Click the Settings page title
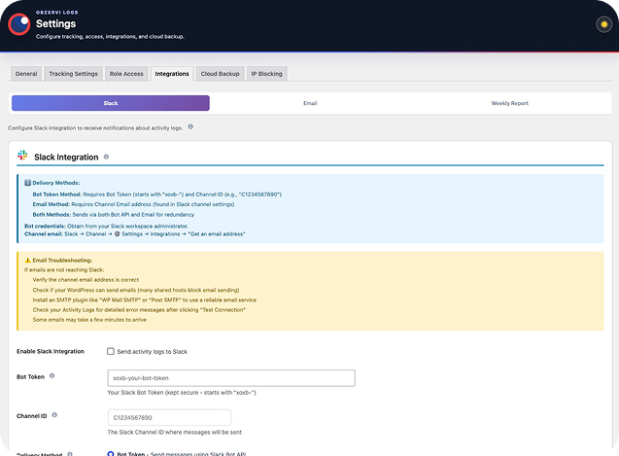 pos(56,23)
